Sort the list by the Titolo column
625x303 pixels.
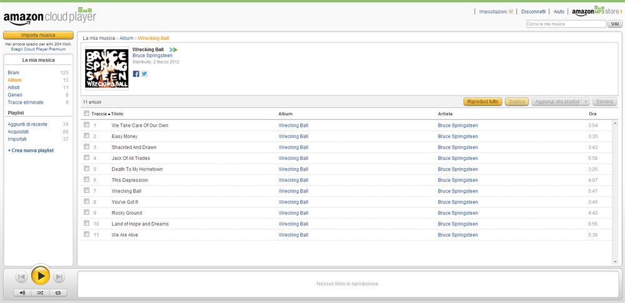coord(117,114)
